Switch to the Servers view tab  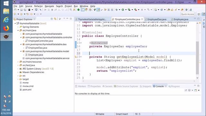(x=108, y=86)
